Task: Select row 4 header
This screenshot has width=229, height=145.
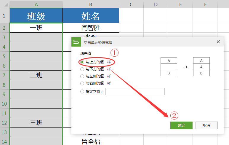Action: [x=4, y=47]
